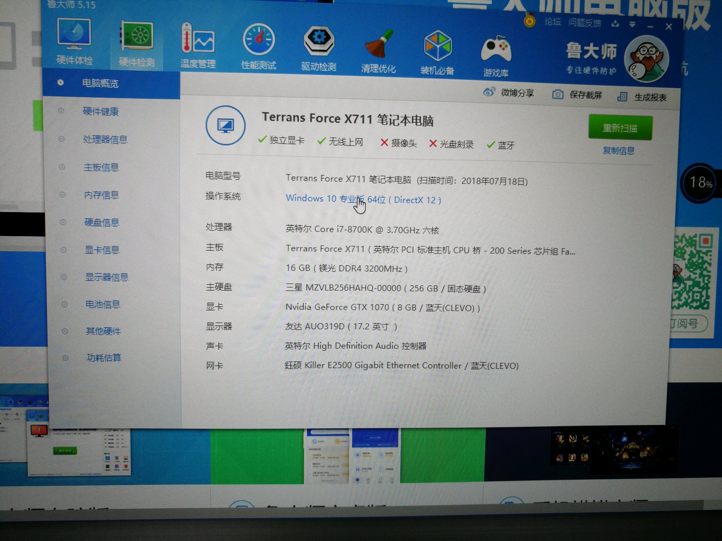Image resolution: width=722 pixels, height=541 pixels.
Task: Click the 18% floating usage indicator
Action: [700, 183]
